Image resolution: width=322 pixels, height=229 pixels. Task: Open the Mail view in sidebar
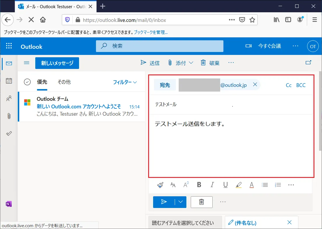point(9,63)
